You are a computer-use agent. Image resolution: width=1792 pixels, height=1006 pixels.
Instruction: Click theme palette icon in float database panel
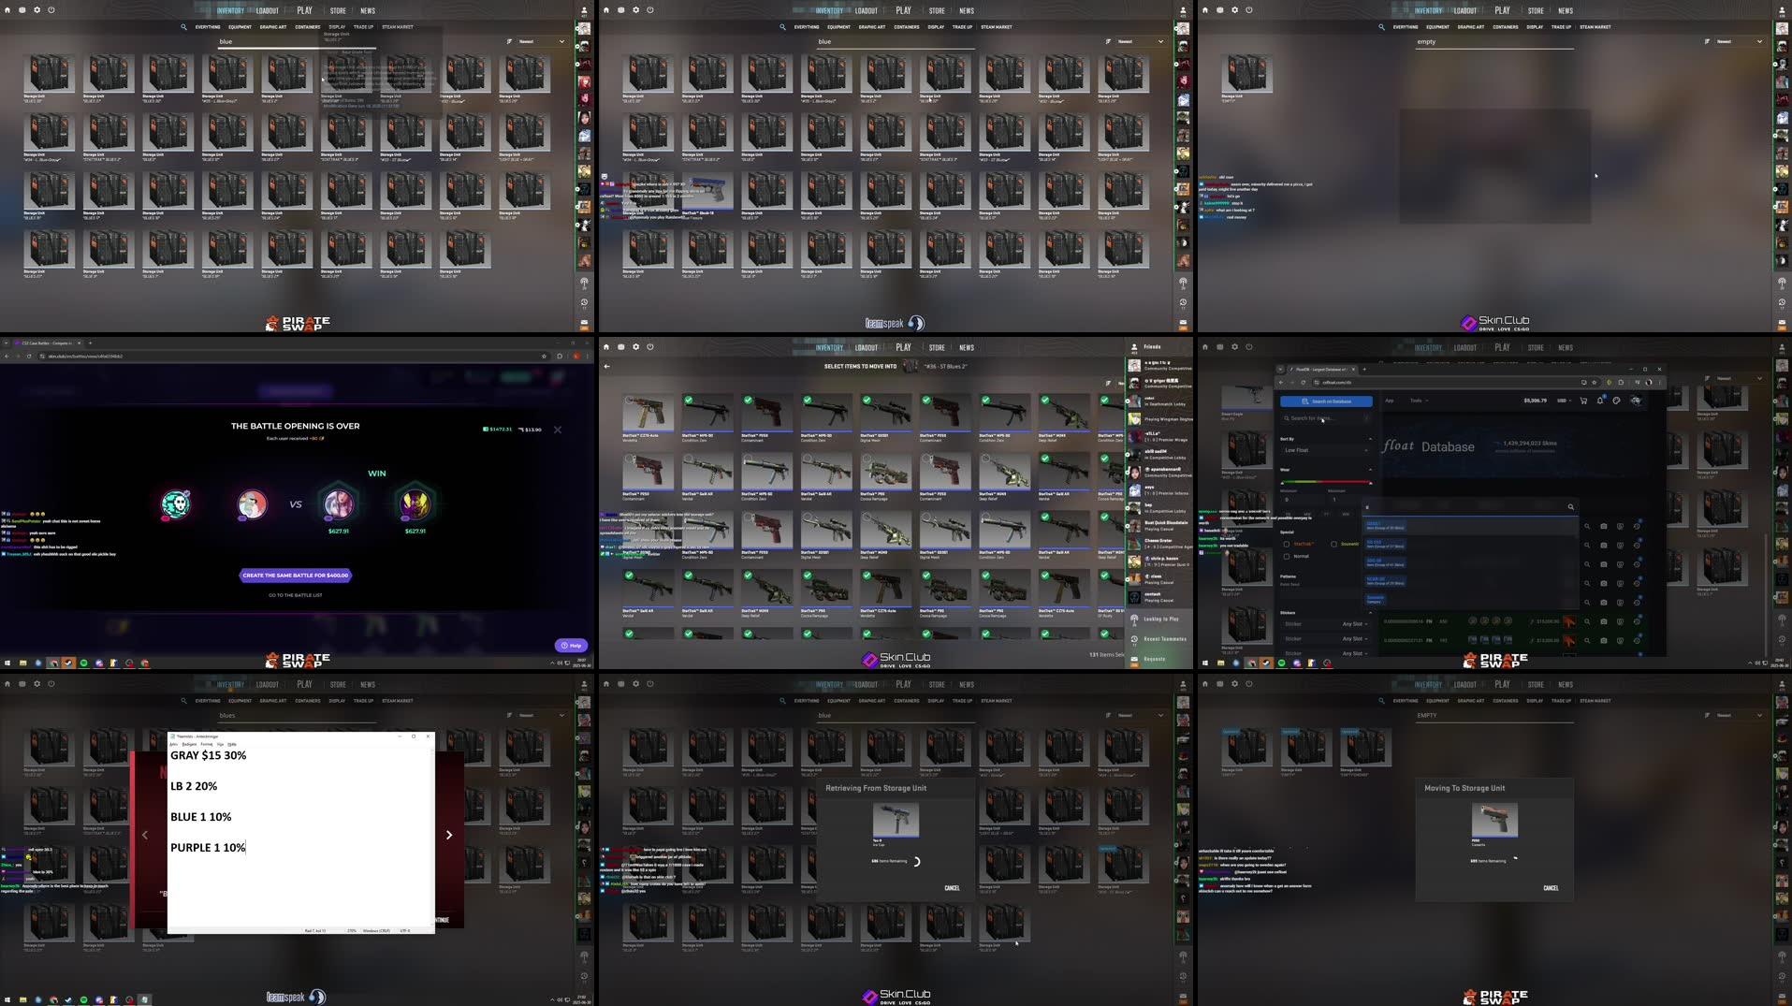[x=1616, y=401]
